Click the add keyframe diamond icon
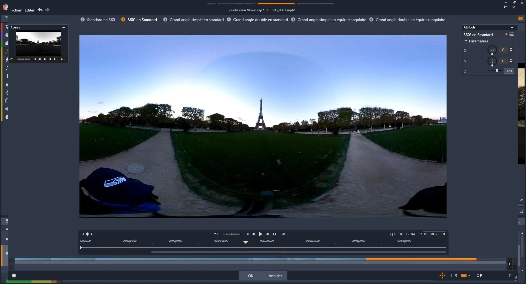This screenshot has height=284, width=526. point(87,234)
